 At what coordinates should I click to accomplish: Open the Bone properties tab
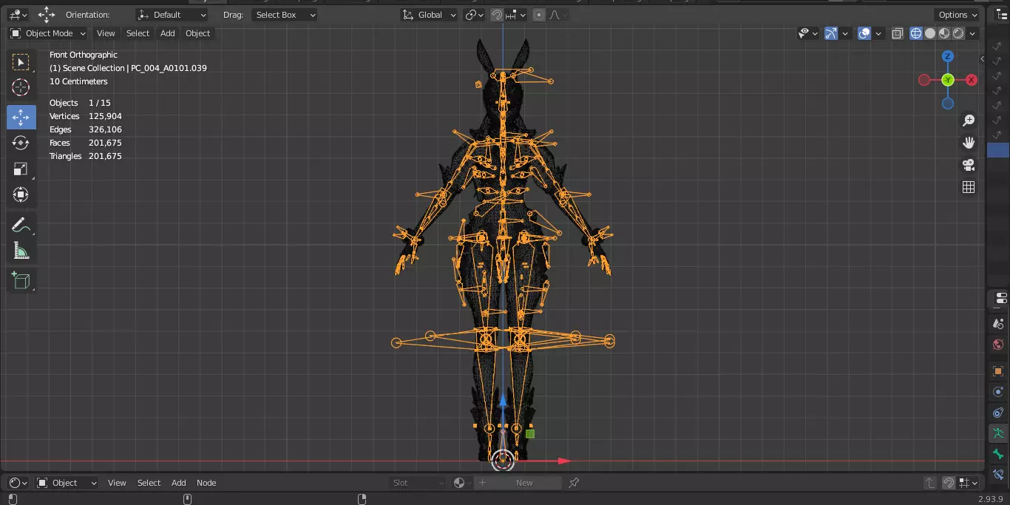(x=999, y=454)
